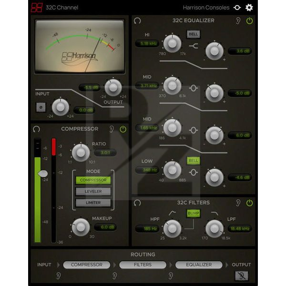Click the MID gain knob at -5.0 dB
The height and width of the screenshot is (286, 286).
214,93
